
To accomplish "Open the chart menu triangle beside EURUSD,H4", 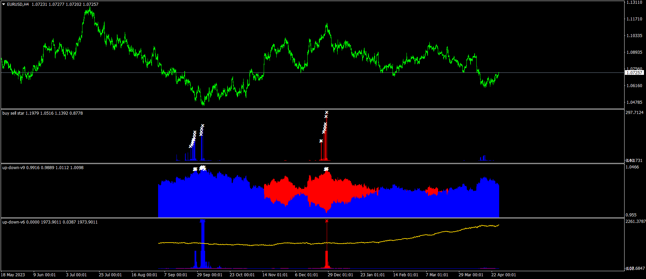I will (4, 4).
